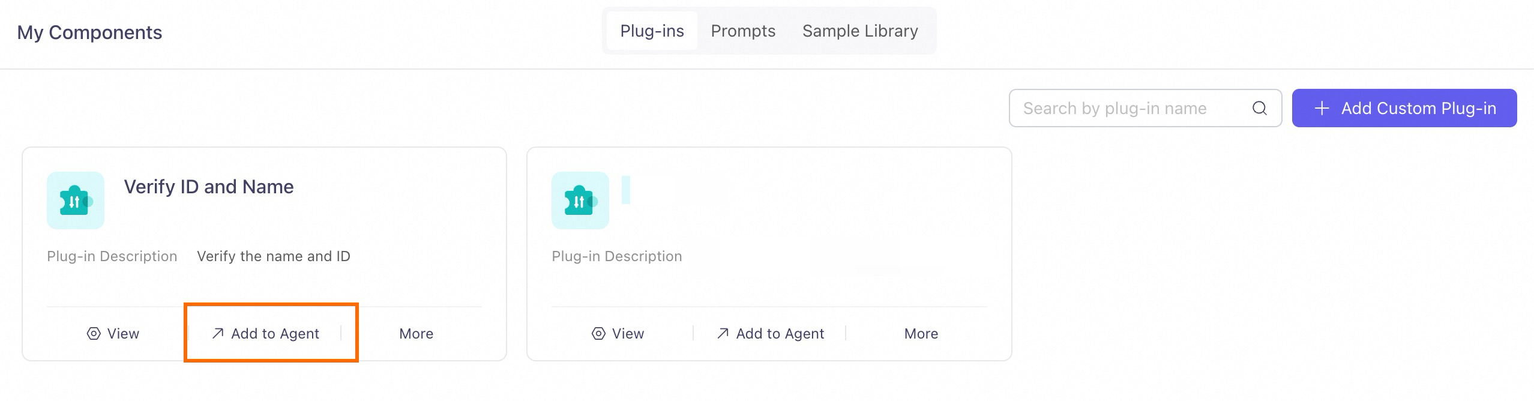The height and width of the screenshot is (401, 1534).
Task: Select the Plug-ins tab
Action: (x=652, y=31)
